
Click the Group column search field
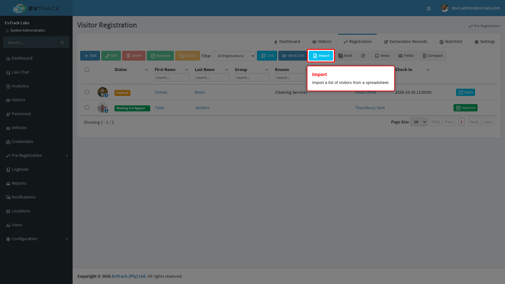coord(252,78)
